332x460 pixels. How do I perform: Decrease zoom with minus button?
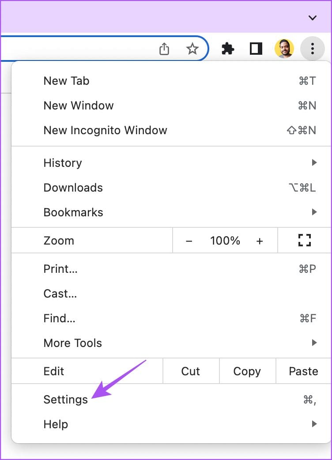189,241
